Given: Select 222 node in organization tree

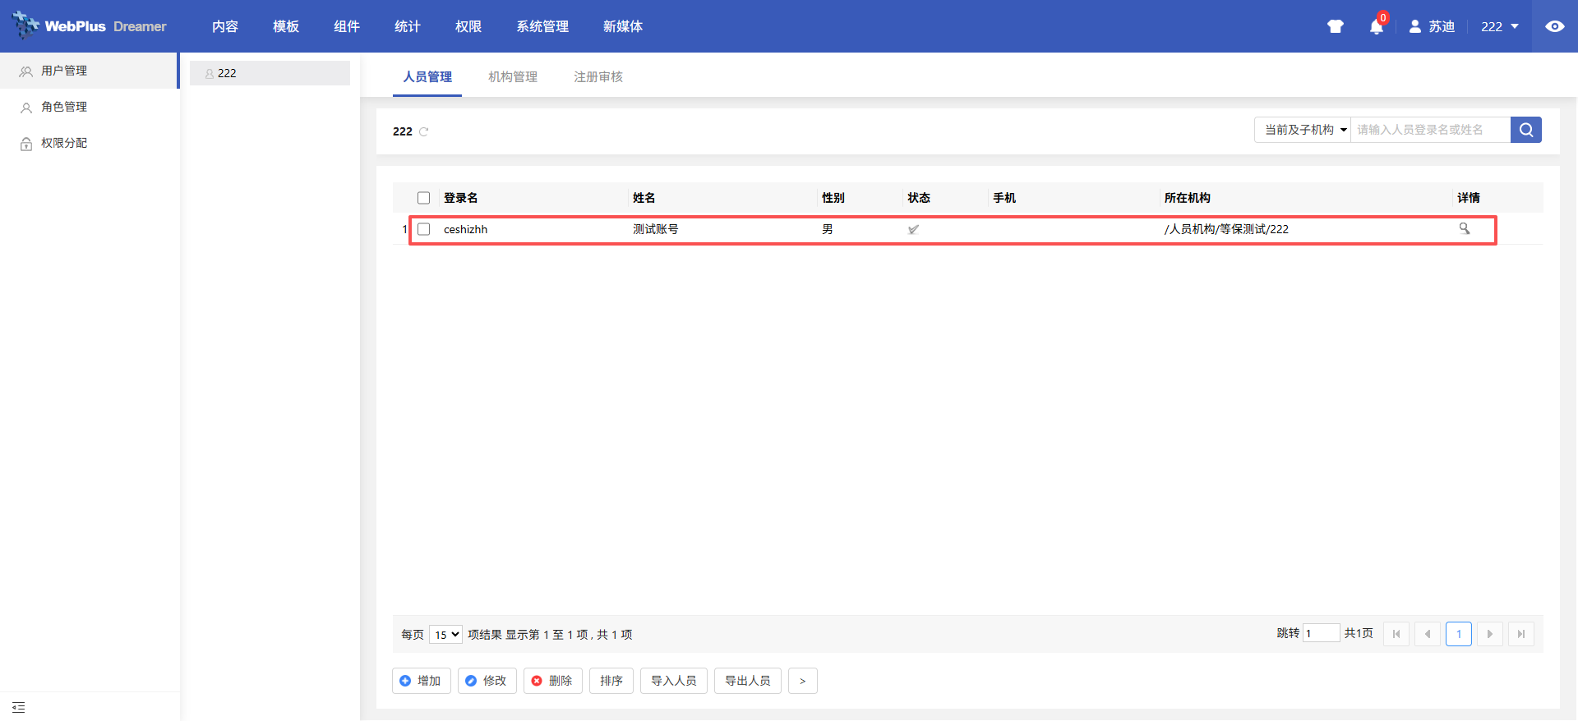Looking at the screenshot, I should pyautogui.click(x=227, y=73).
